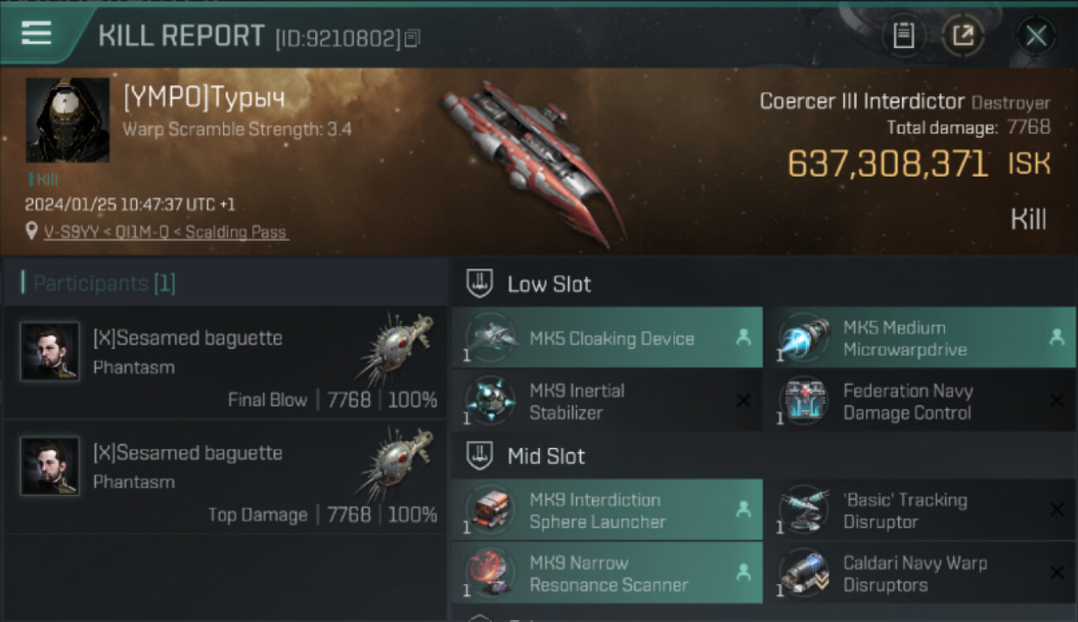Select the MK5 Medium Microwarpdrive icon
Viewport: 1078px width, 622px height.
pyautogui.click(x=804, y=338)
